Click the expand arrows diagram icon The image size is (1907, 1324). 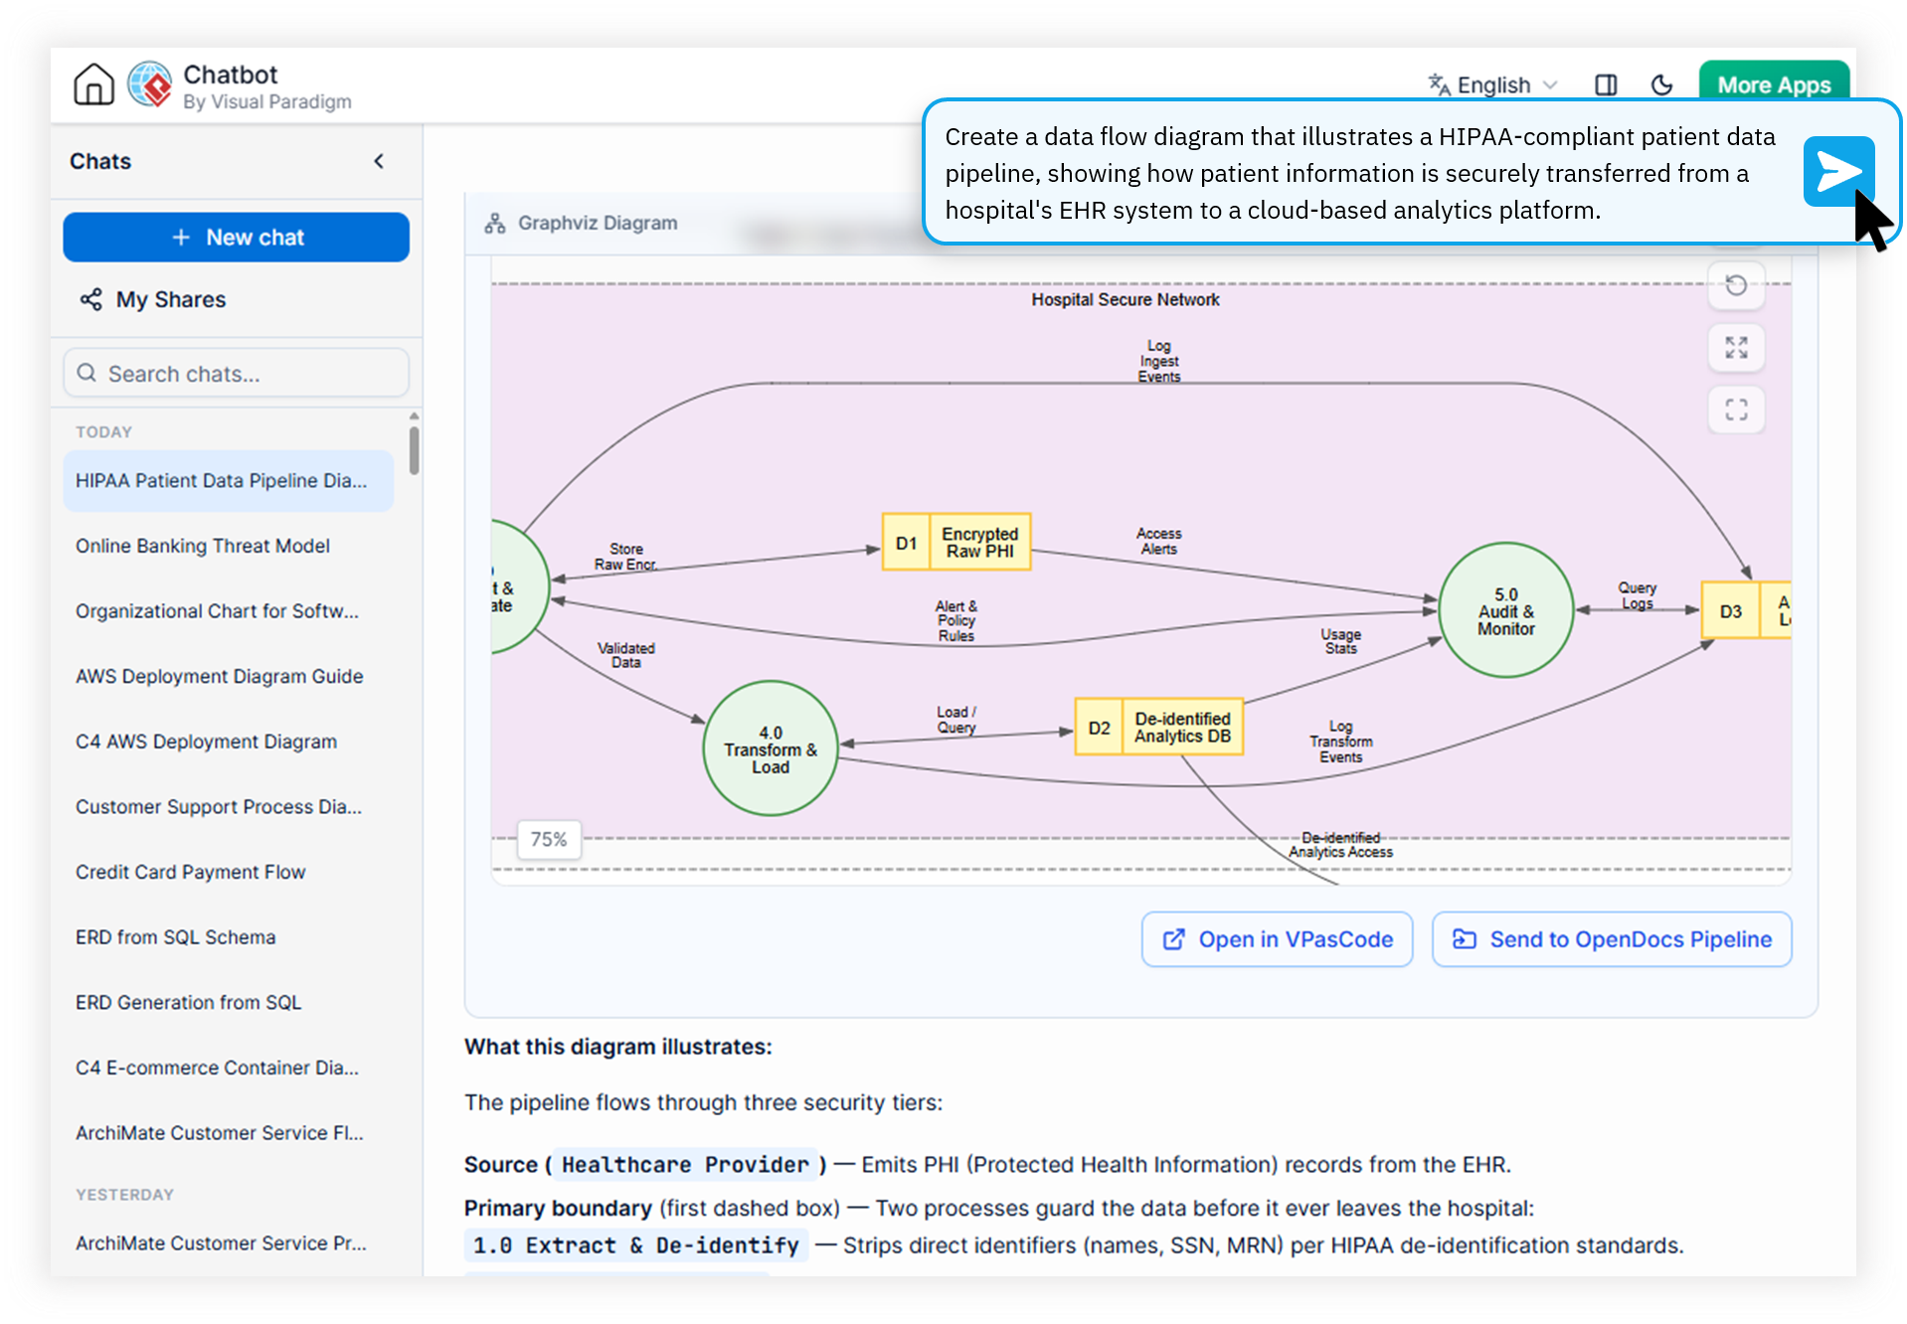[x=1736, y=348]
